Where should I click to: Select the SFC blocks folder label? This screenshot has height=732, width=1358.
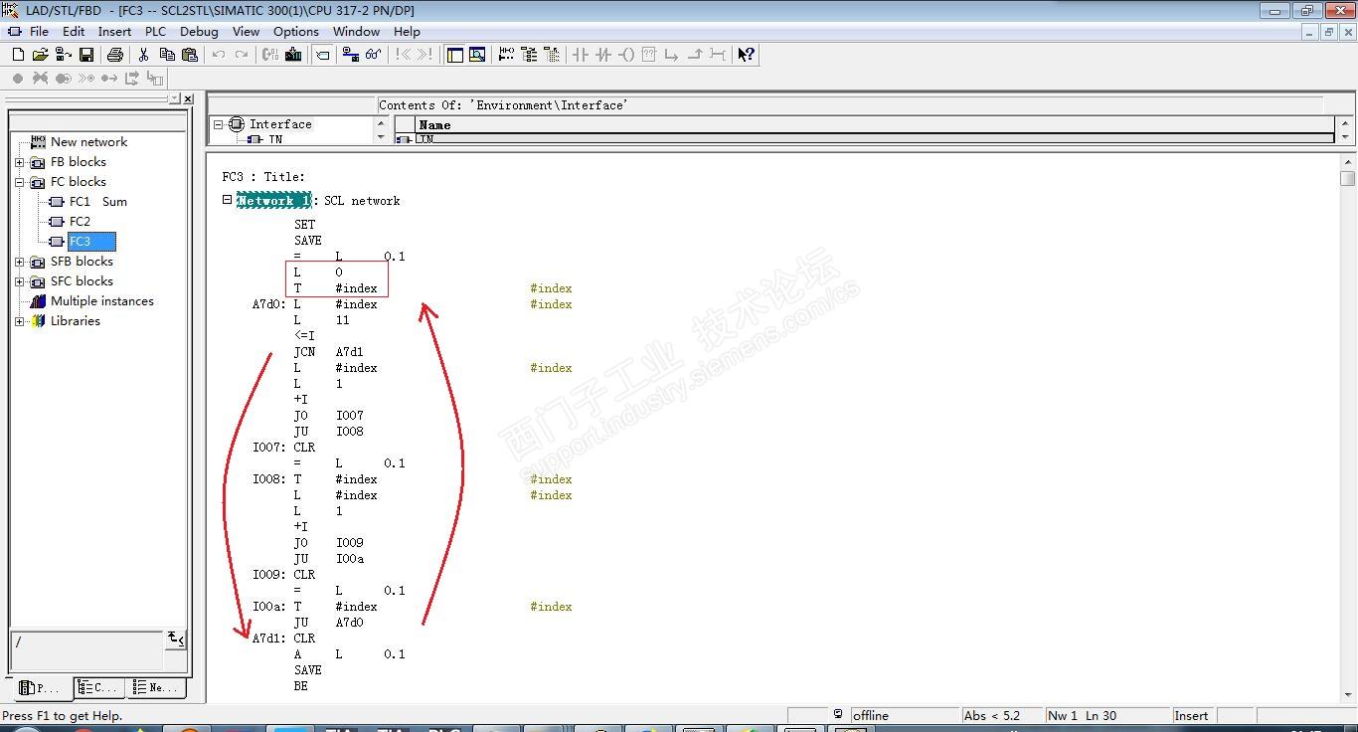tap(82, 281)
